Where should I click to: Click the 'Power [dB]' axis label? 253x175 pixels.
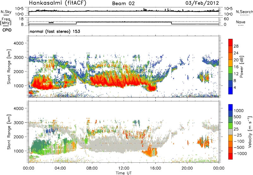pos(242,67)
